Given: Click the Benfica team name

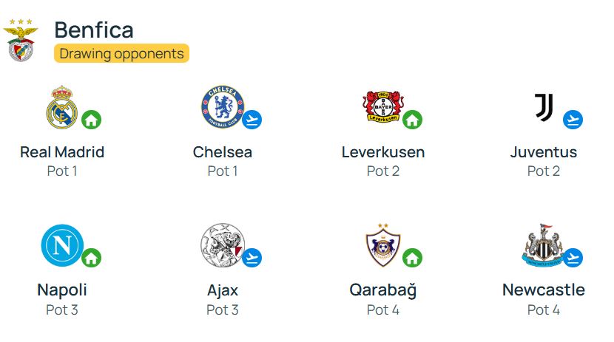Looking at the screenshot, I should pyautogui.click(x=94, y=30).
